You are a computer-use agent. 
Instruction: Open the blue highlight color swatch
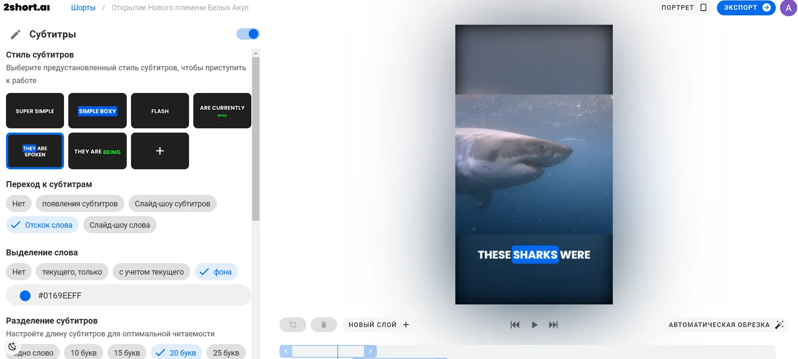(25, 295)
